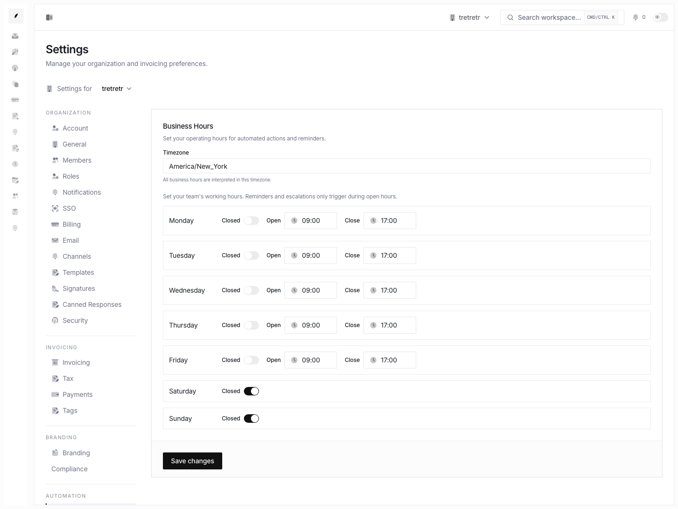Click the fingerprint icon next to Security
678x509 pixels.
click(55, 320)
